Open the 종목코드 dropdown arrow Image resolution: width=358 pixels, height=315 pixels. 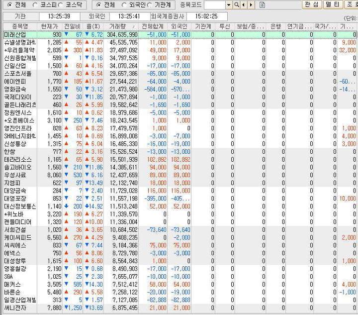point(229,5)
